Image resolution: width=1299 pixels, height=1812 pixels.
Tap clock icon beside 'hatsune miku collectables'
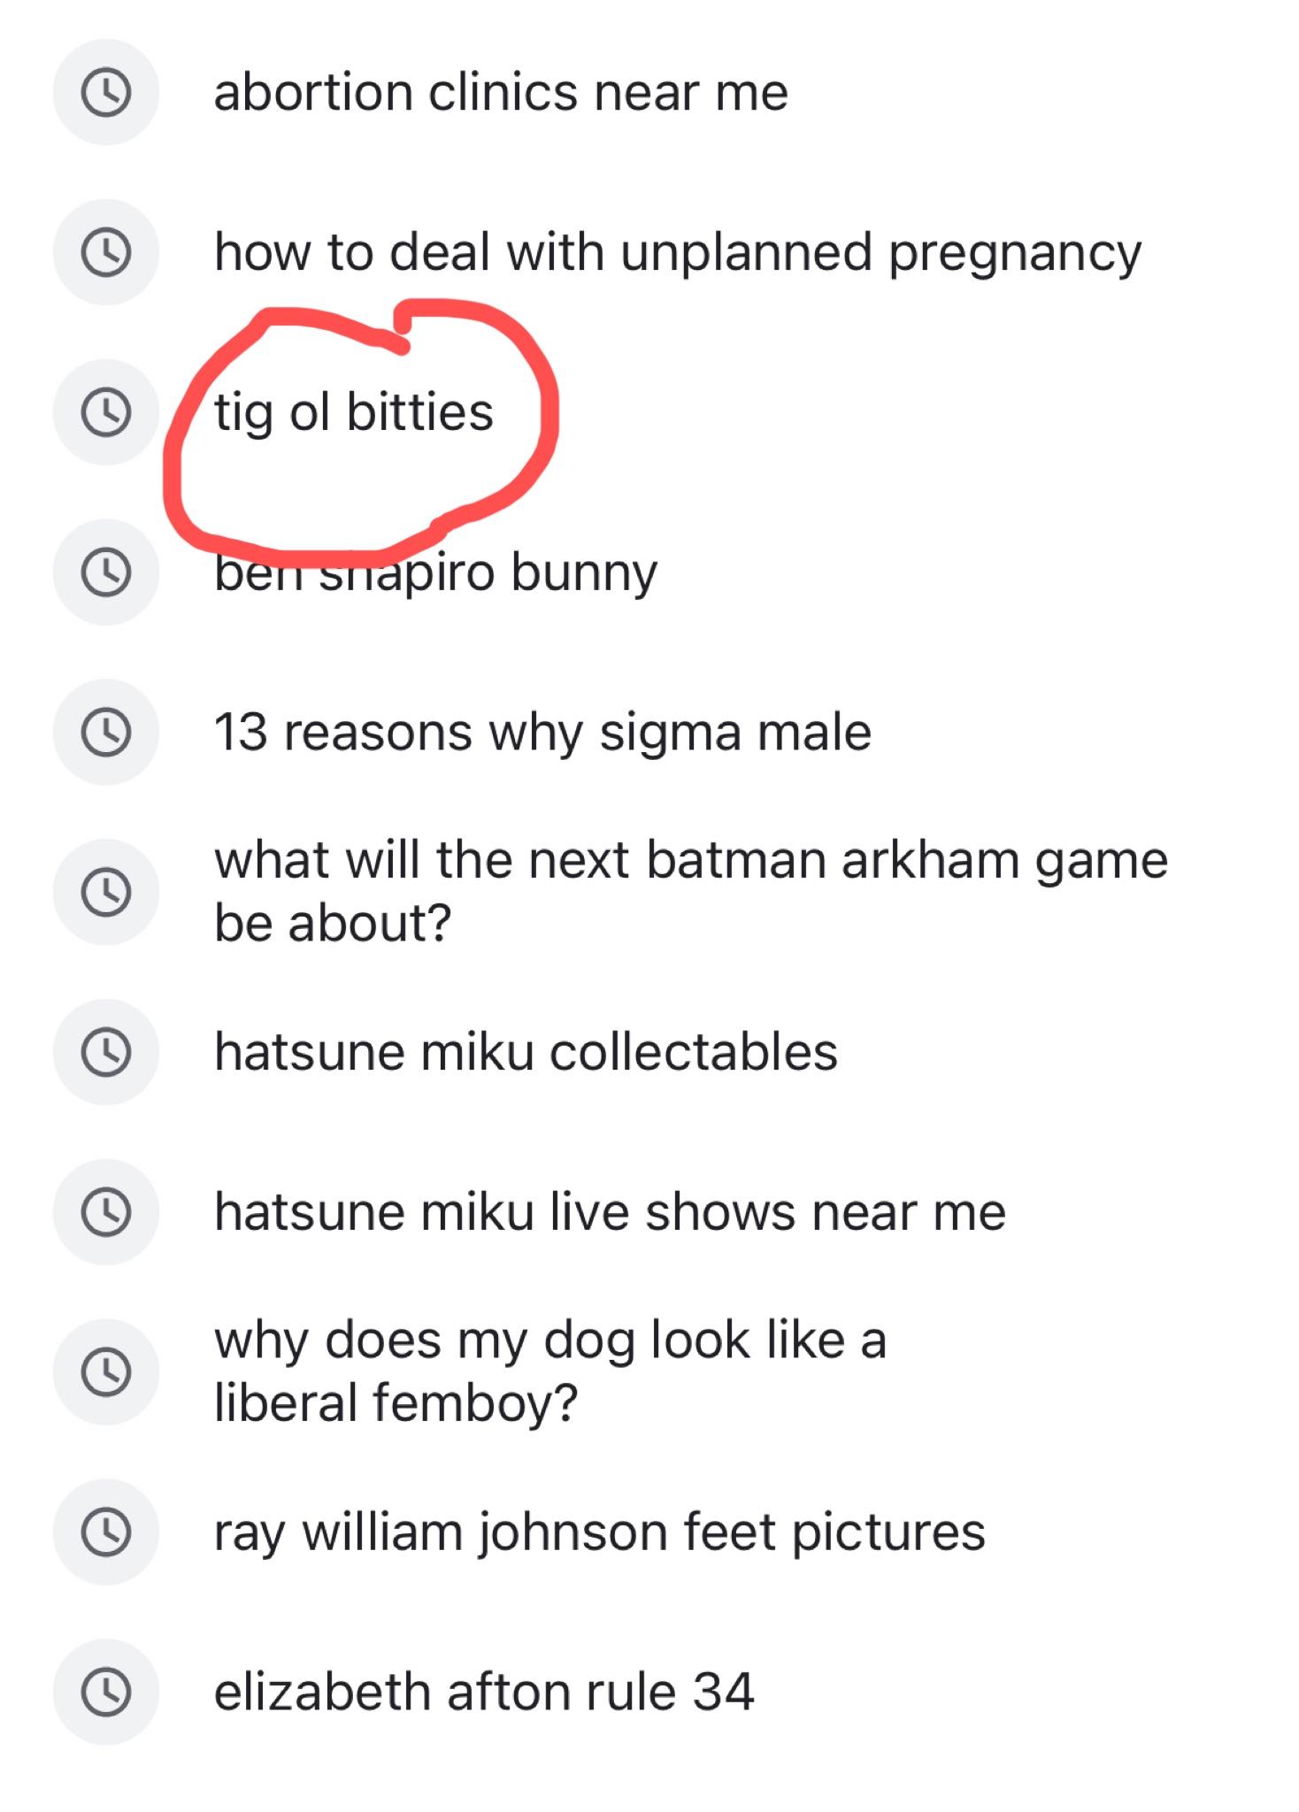(x=106, y=1052)
